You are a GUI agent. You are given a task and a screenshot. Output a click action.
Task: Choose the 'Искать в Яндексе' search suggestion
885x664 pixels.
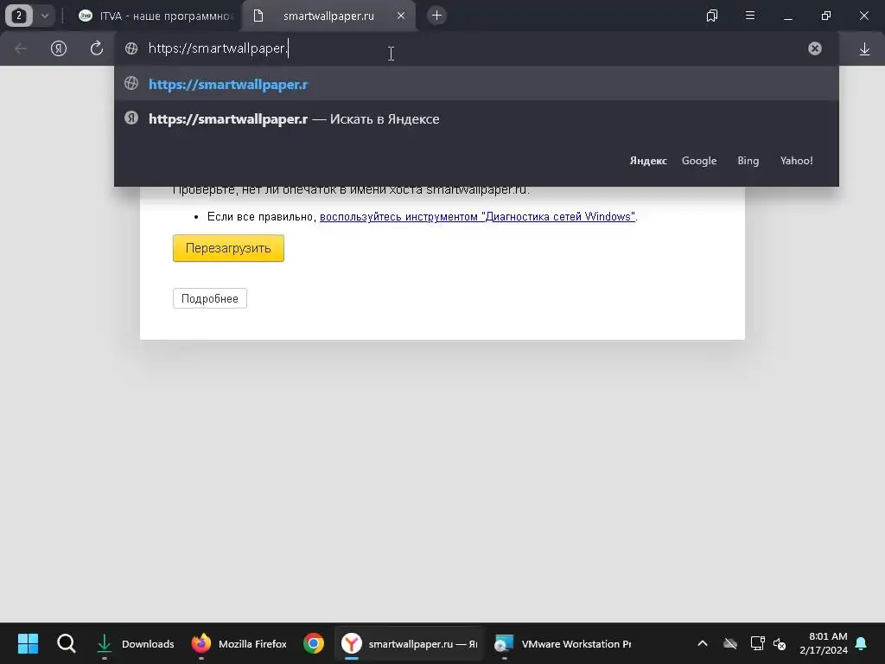pyautogui.click(x=476, y=118)
